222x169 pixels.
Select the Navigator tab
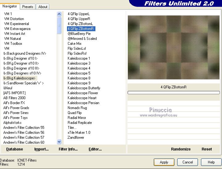pyautogui.click(x=10, y=6)
